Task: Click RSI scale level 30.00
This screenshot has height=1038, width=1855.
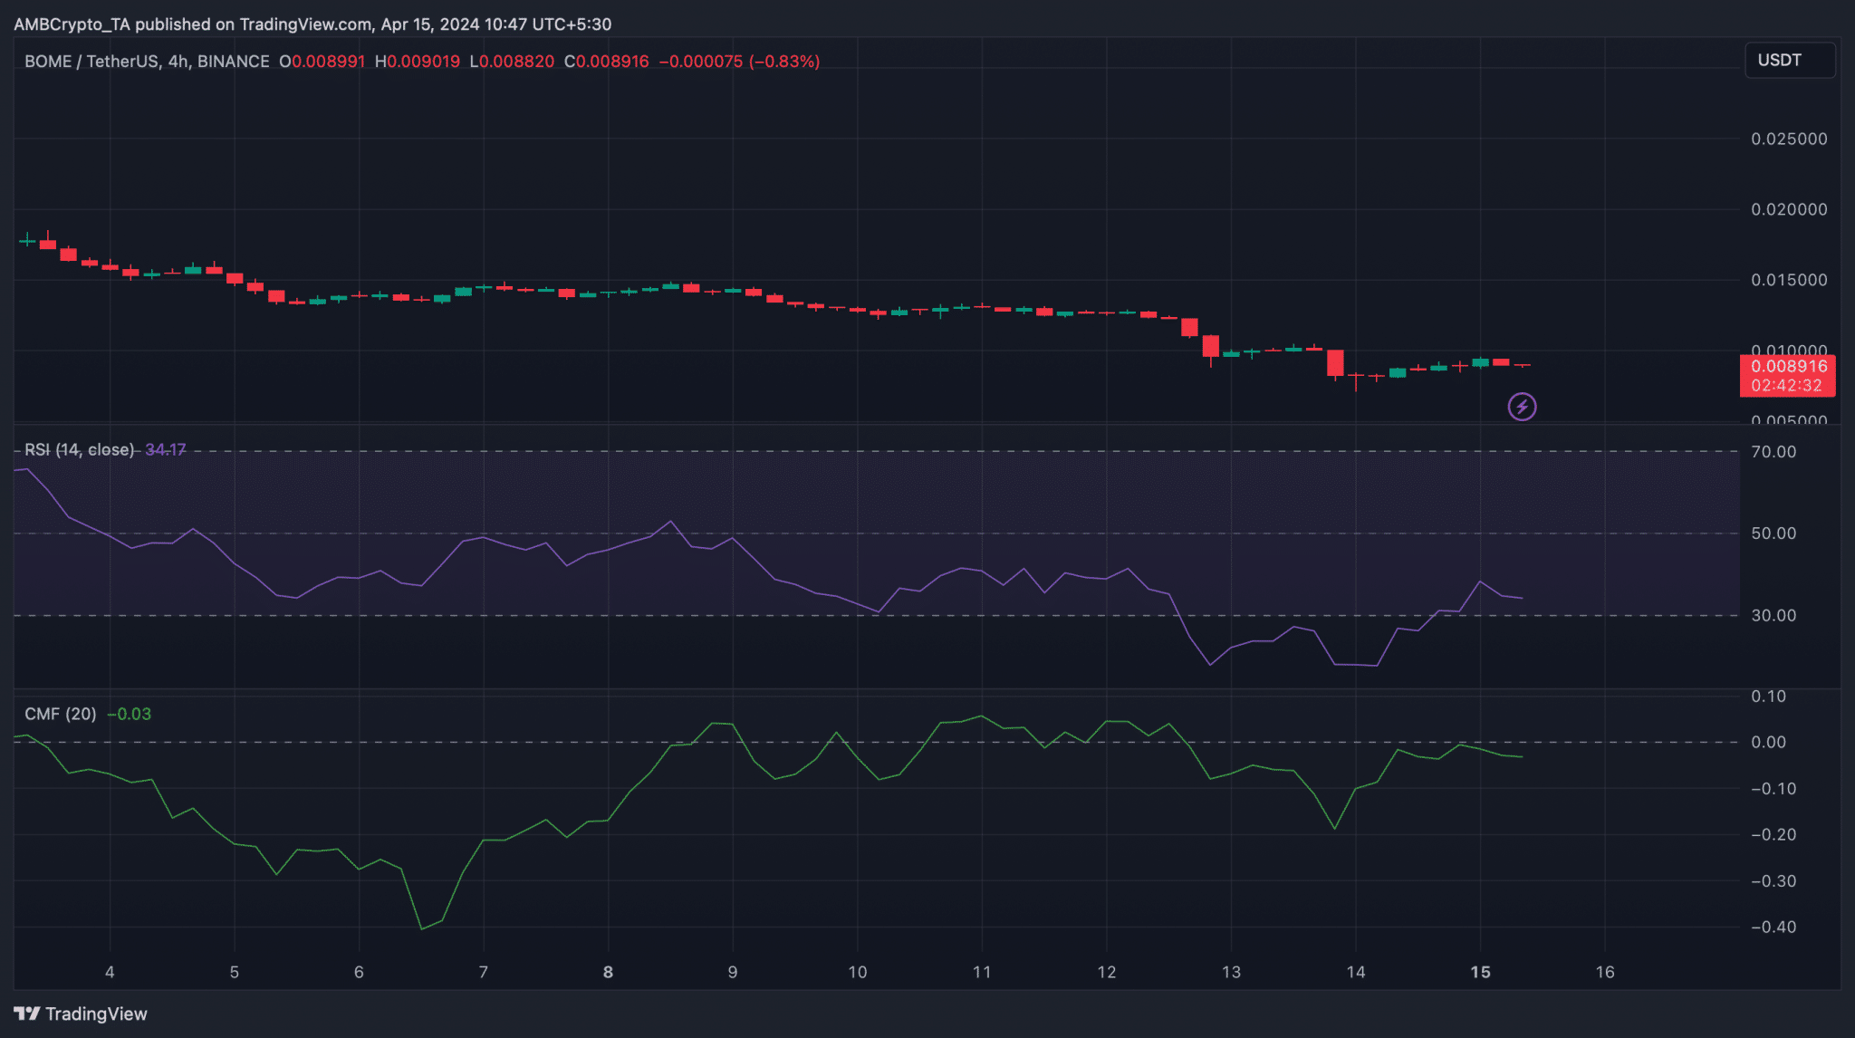Action: (1773, 615)
